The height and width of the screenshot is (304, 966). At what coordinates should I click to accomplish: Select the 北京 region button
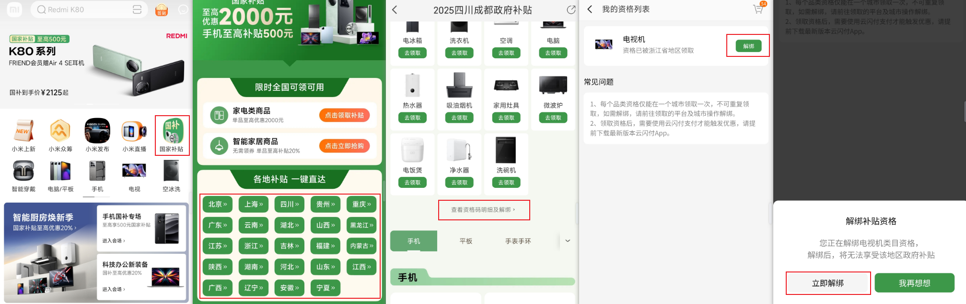[x=218, y=204]
